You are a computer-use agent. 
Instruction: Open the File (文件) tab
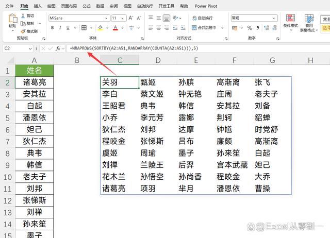9,6
